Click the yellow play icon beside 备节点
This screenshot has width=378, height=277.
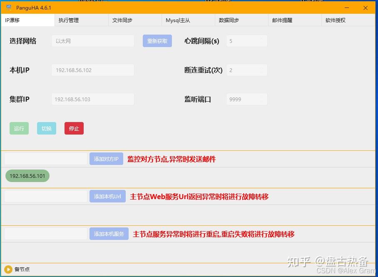click(x=8, y=270)
